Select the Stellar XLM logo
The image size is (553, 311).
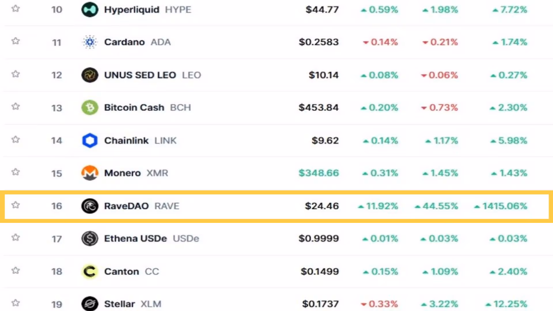[90, 304]
